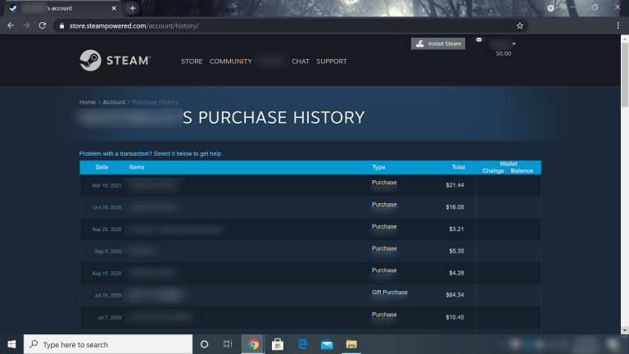Open the CHAT menu item
Viewport: 629px width, 354px height.
click(x=301, y=61)
